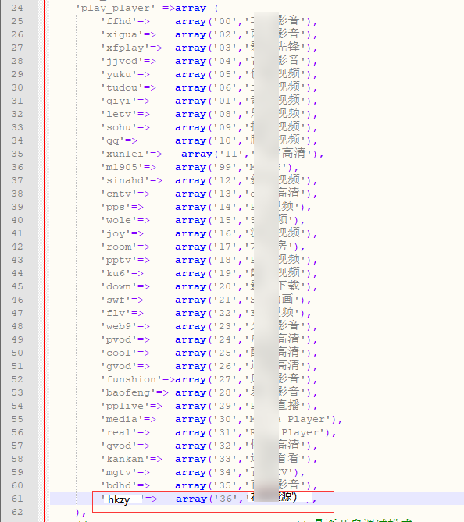The width and height of the screenshot is (464, 522).
Task: Click the 'bdhd' key text
Action: pos(119,485)
